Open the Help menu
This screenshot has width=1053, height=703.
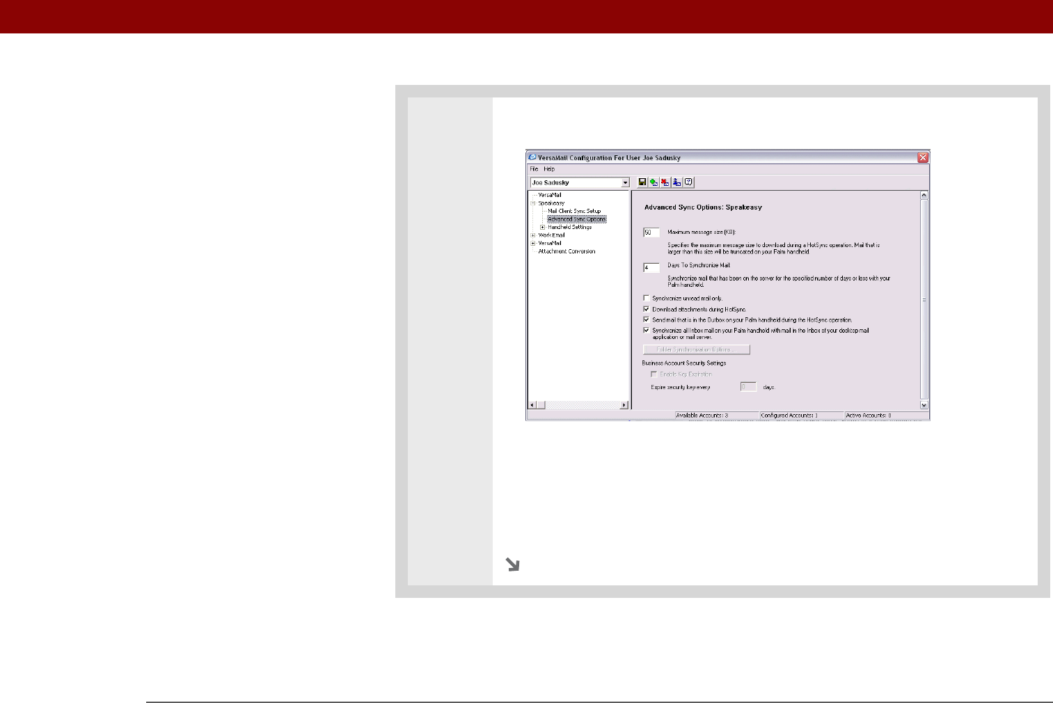coord(549,169)
